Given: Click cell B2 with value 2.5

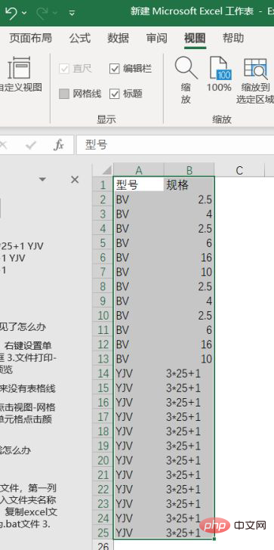Looking at the screenshot, I should click(189, 199).
